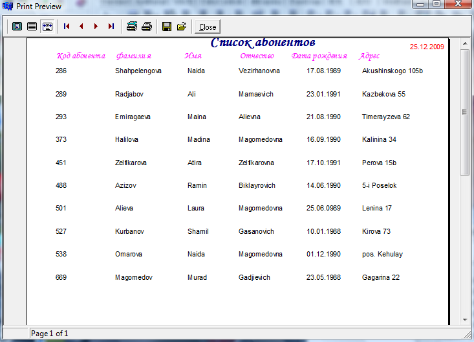Load a report with folder icon
Image resolution: width=474 pixels, height=342 pixels.
182,27
